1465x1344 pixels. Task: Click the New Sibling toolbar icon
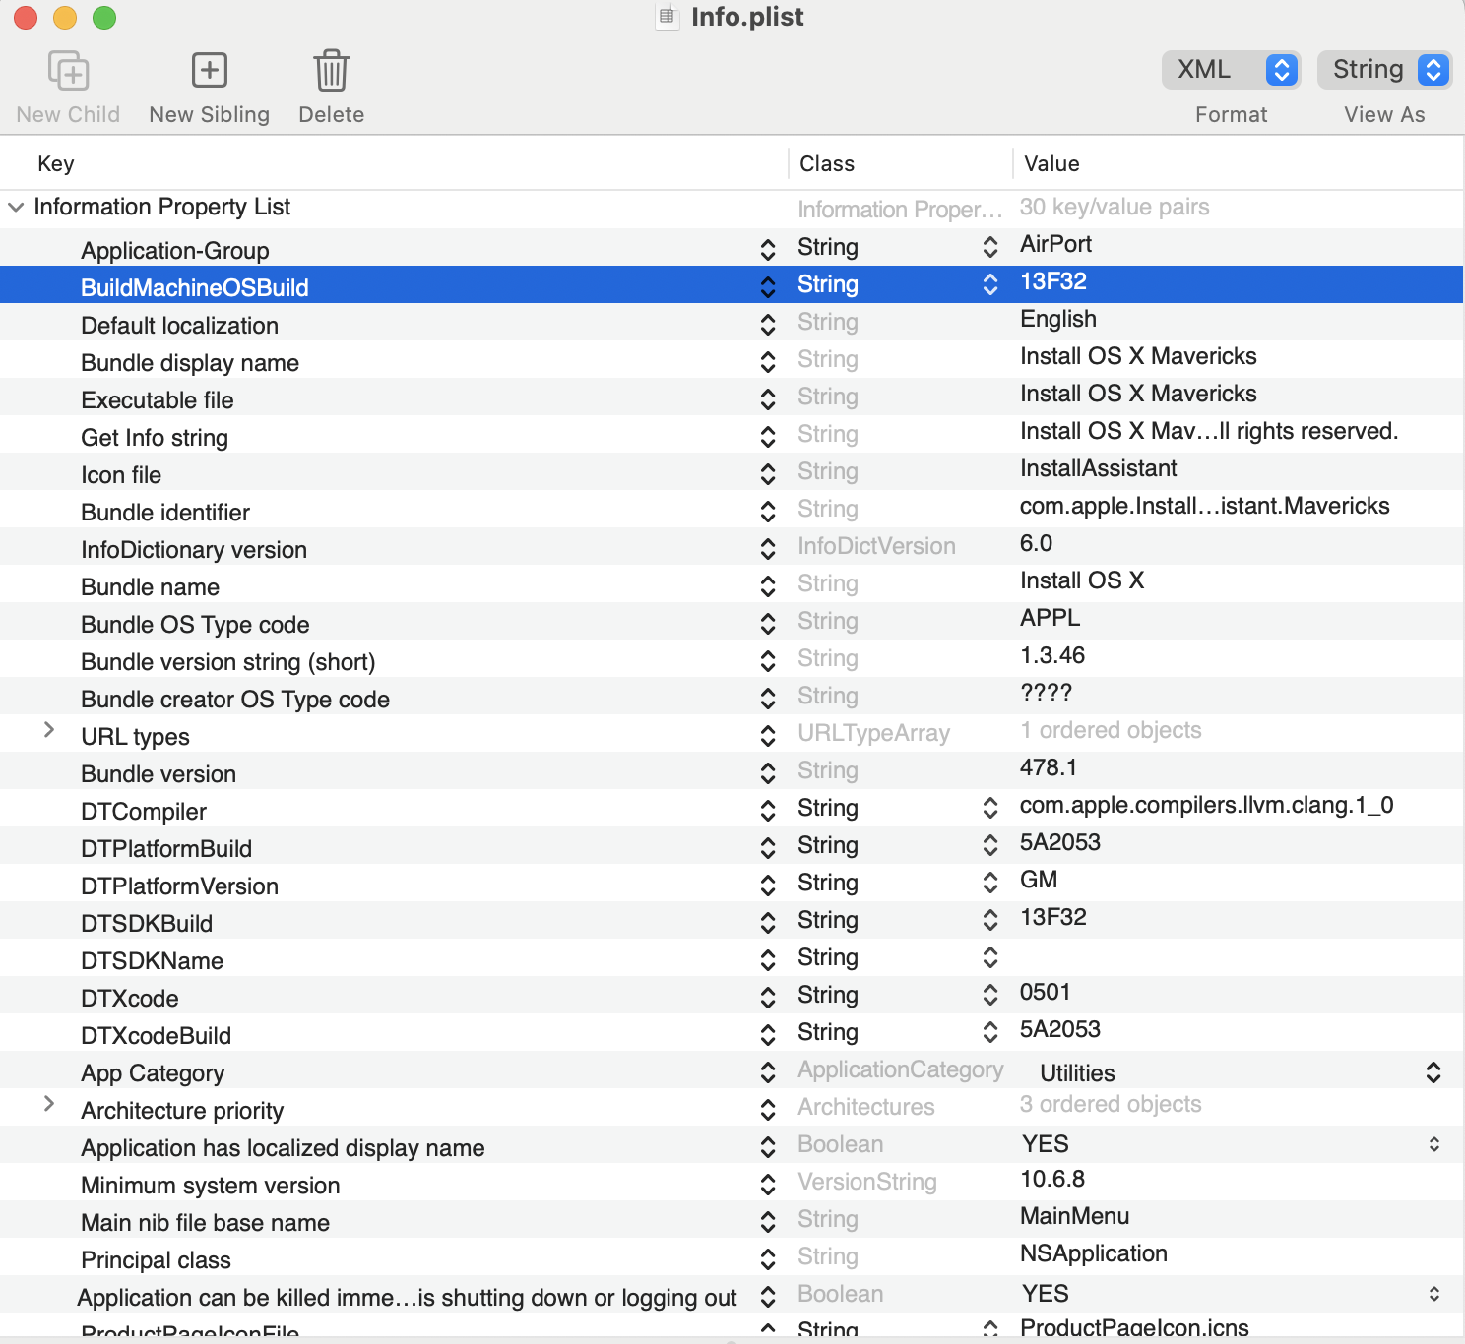tap(209, 71)
